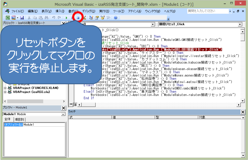Open the Properties Window toolbar icon
This screenshot has height=160, width=248.
coord(97,18)
